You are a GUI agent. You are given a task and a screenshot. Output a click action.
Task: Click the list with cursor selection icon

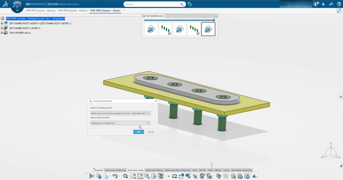tap(147, 176)
